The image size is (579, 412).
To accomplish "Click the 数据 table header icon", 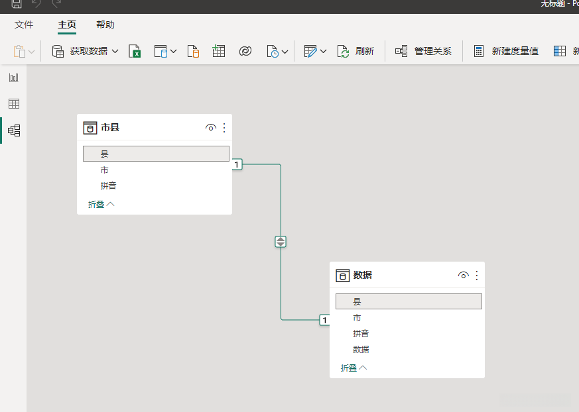I will click(x=343, y=275).
